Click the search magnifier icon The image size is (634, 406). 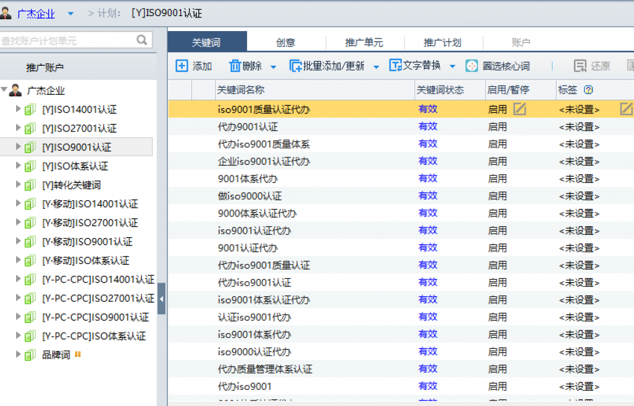click(142, 40)
